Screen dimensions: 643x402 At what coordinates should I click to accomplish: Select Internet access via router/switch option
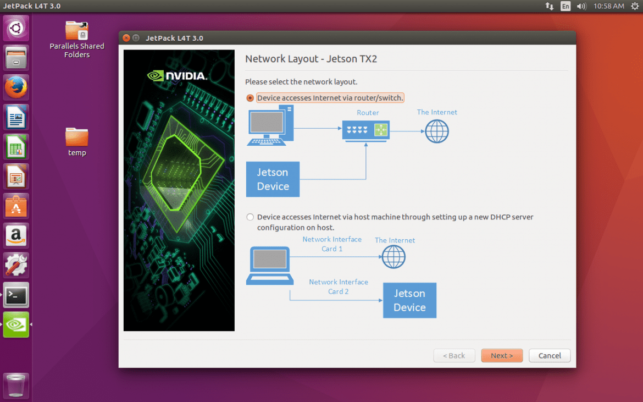point(250,98)
